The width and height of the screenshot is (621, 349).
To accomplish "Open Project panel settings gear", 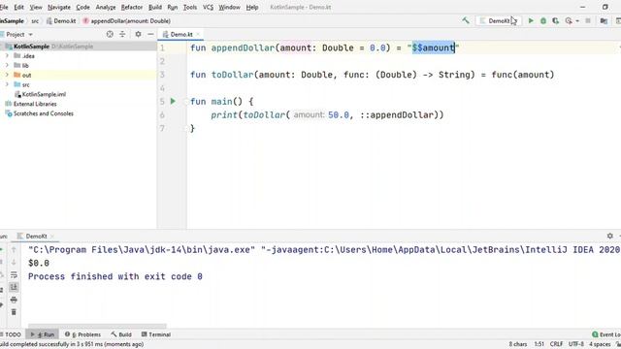I will coord(138,35).
